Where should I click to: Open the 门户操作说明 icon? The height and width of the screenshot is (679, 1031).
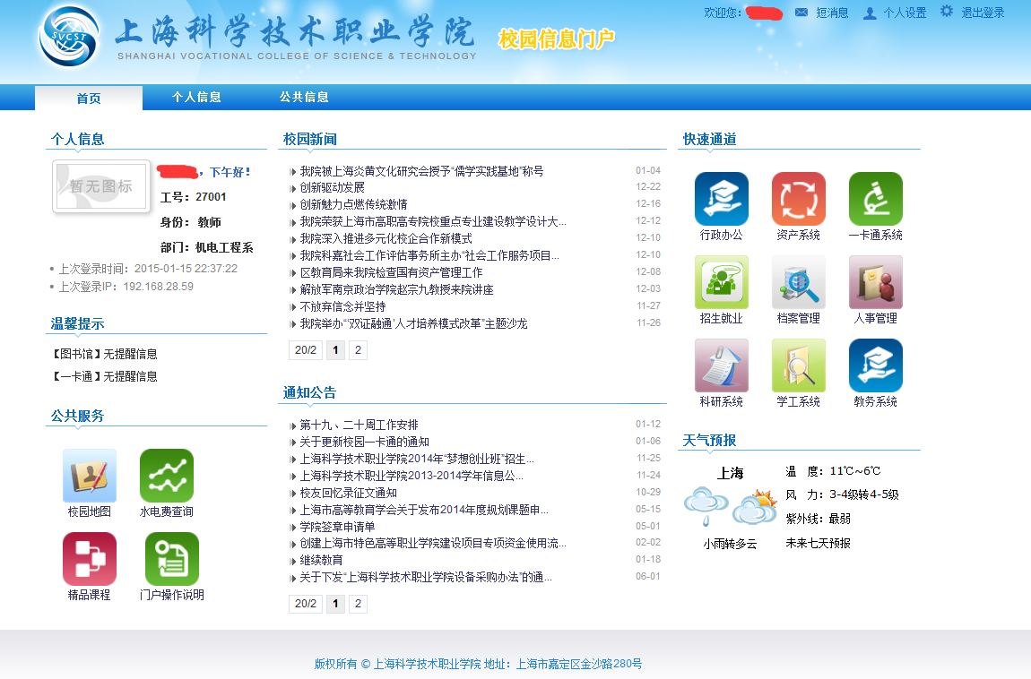click(x=171, y=559)
